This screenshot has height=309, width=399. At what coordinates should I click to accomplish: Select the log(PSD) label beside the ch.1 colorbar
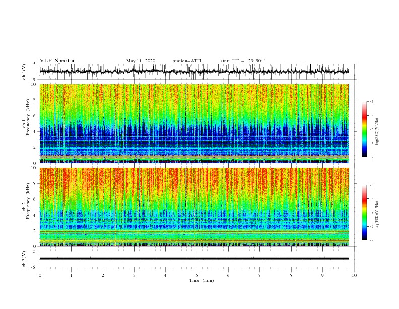tap(377, 131)
